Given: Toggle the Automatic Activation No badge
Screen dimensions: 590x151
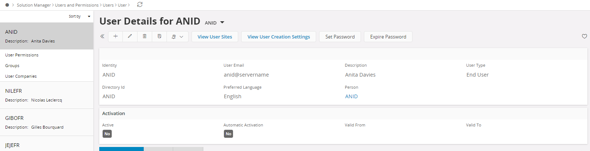Looking at the screenshot, I should [228, 134].
